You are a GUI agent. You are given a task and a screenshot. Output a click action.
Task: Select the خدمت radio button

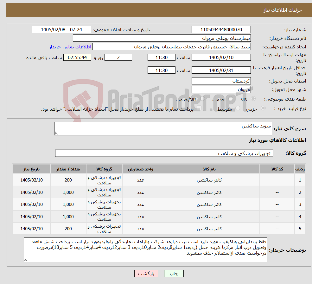231,99
